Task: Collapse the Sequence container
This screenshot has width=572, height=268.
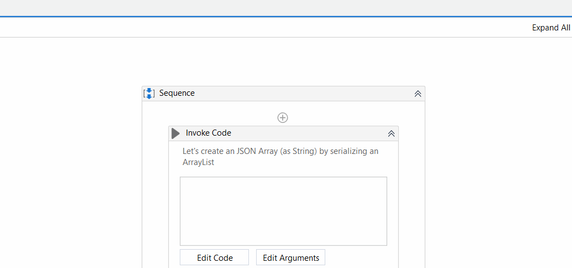Action: coord(418,94)
